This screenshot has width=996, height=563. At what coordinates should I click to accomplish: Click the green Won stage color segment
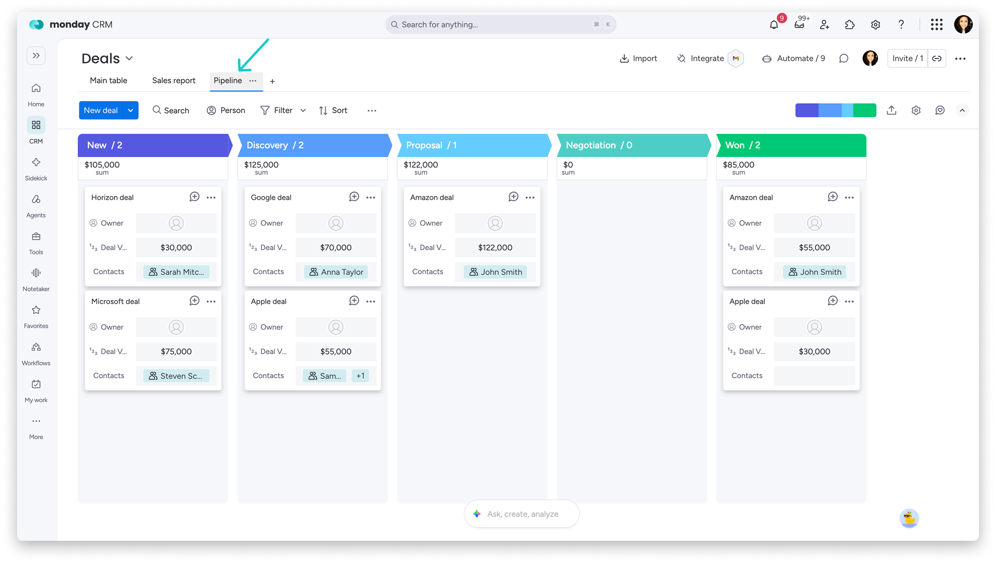(864, 110)
